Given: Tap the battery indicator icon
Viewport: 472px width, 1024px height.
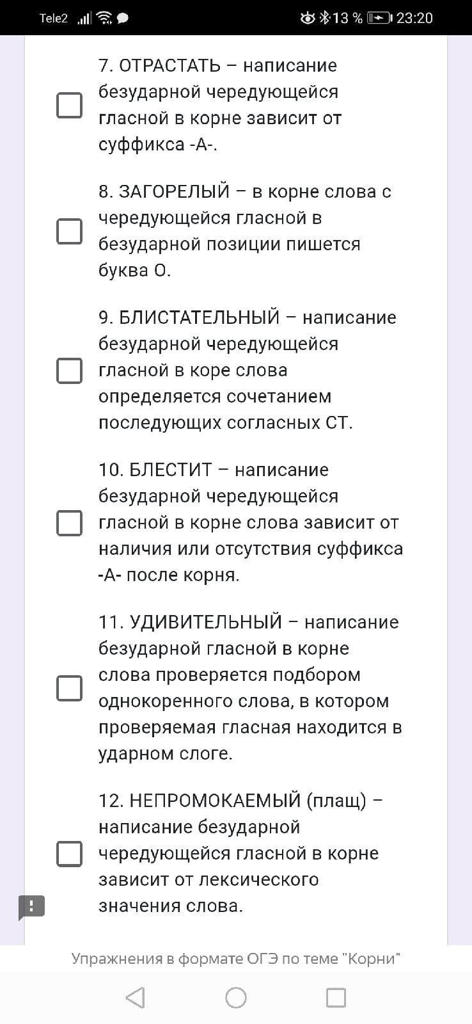Looking at the screenshot, I should [379, 18].
